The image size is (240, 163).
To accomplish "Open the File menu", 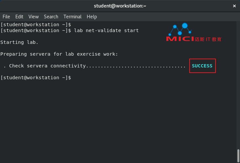I will point(6,17).
